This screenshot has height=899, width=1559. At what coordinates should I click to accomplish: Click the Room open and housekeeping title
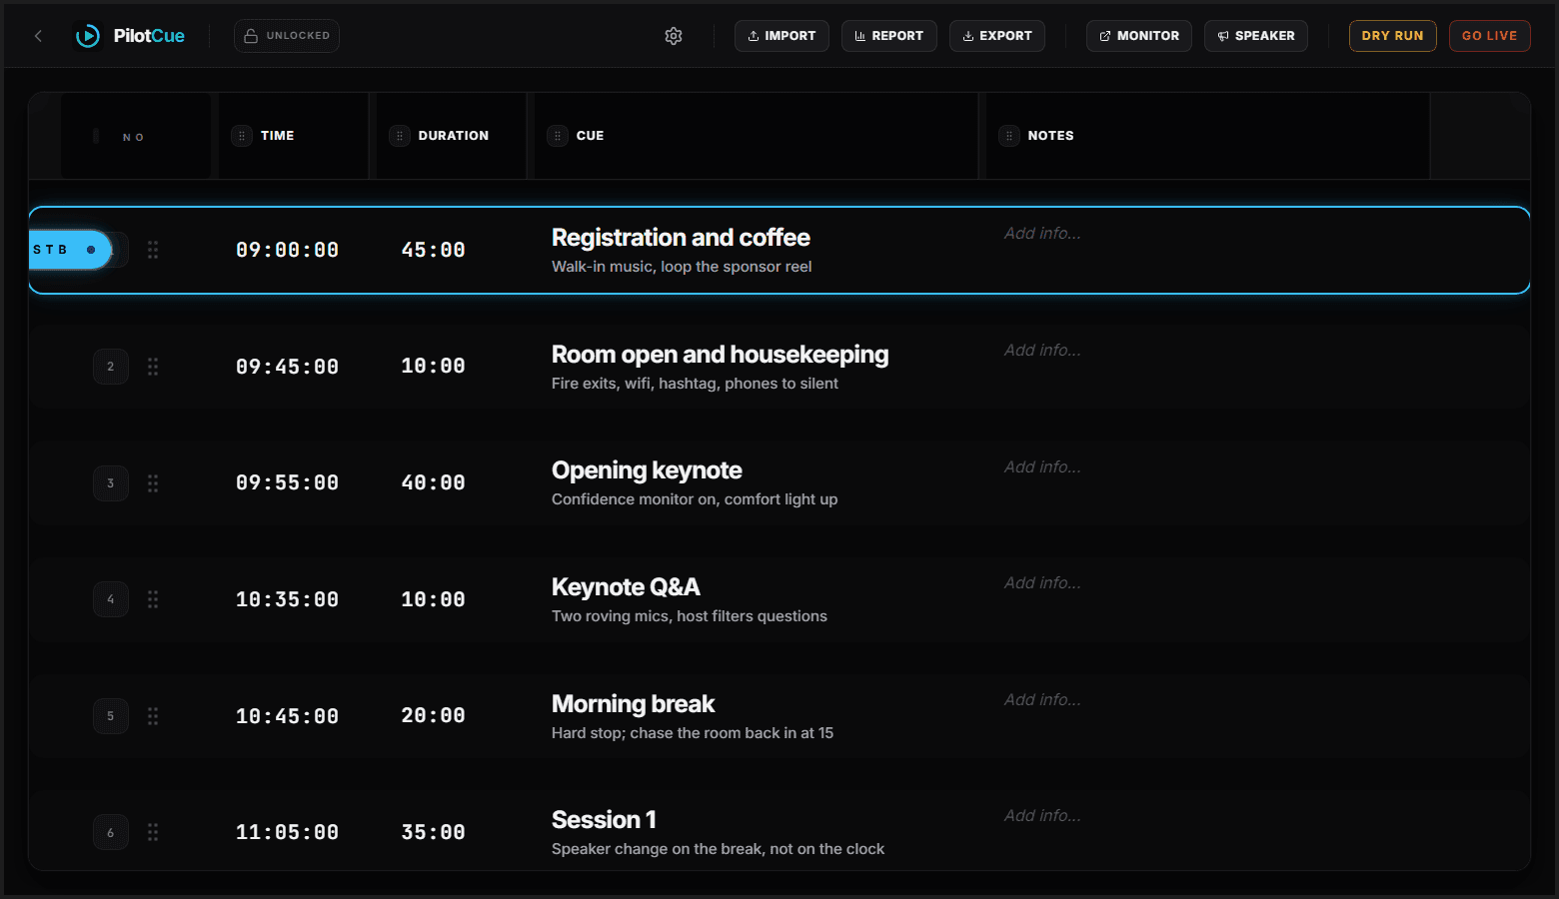tap(720, 355)
